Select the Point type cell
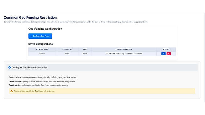 85,54
